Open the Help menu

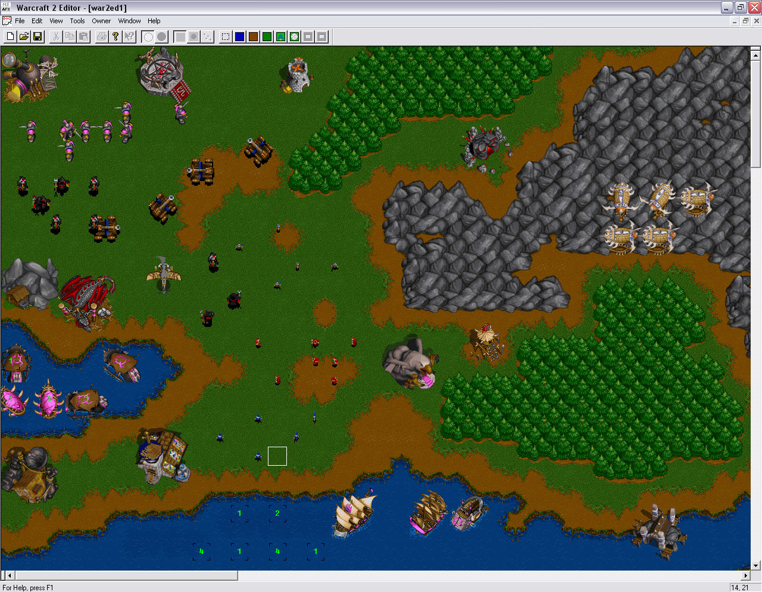pos(154,21)
